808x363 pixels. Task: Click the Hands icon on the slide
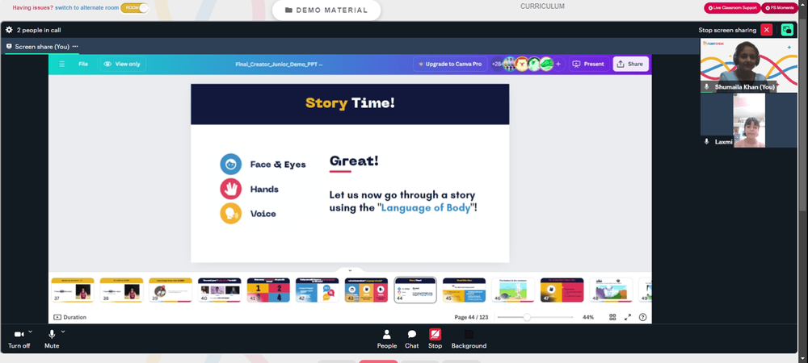231,189
